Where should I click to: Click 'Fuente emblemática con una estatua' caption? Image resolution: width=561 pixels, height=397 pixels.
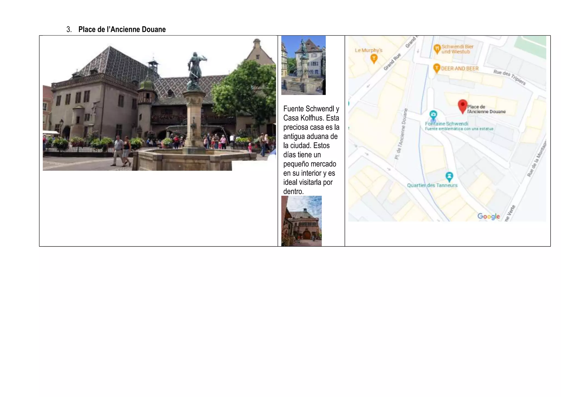pos(459,129)
